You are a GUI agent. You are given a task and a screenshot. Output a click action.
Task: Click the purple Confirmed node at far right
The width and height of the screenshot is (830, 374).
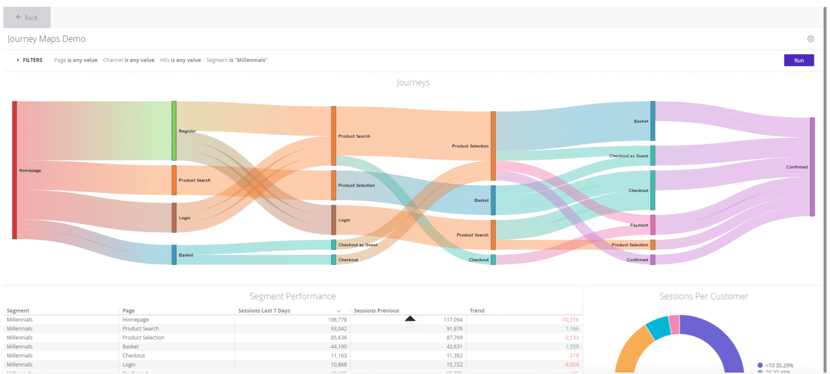point(812,167)
